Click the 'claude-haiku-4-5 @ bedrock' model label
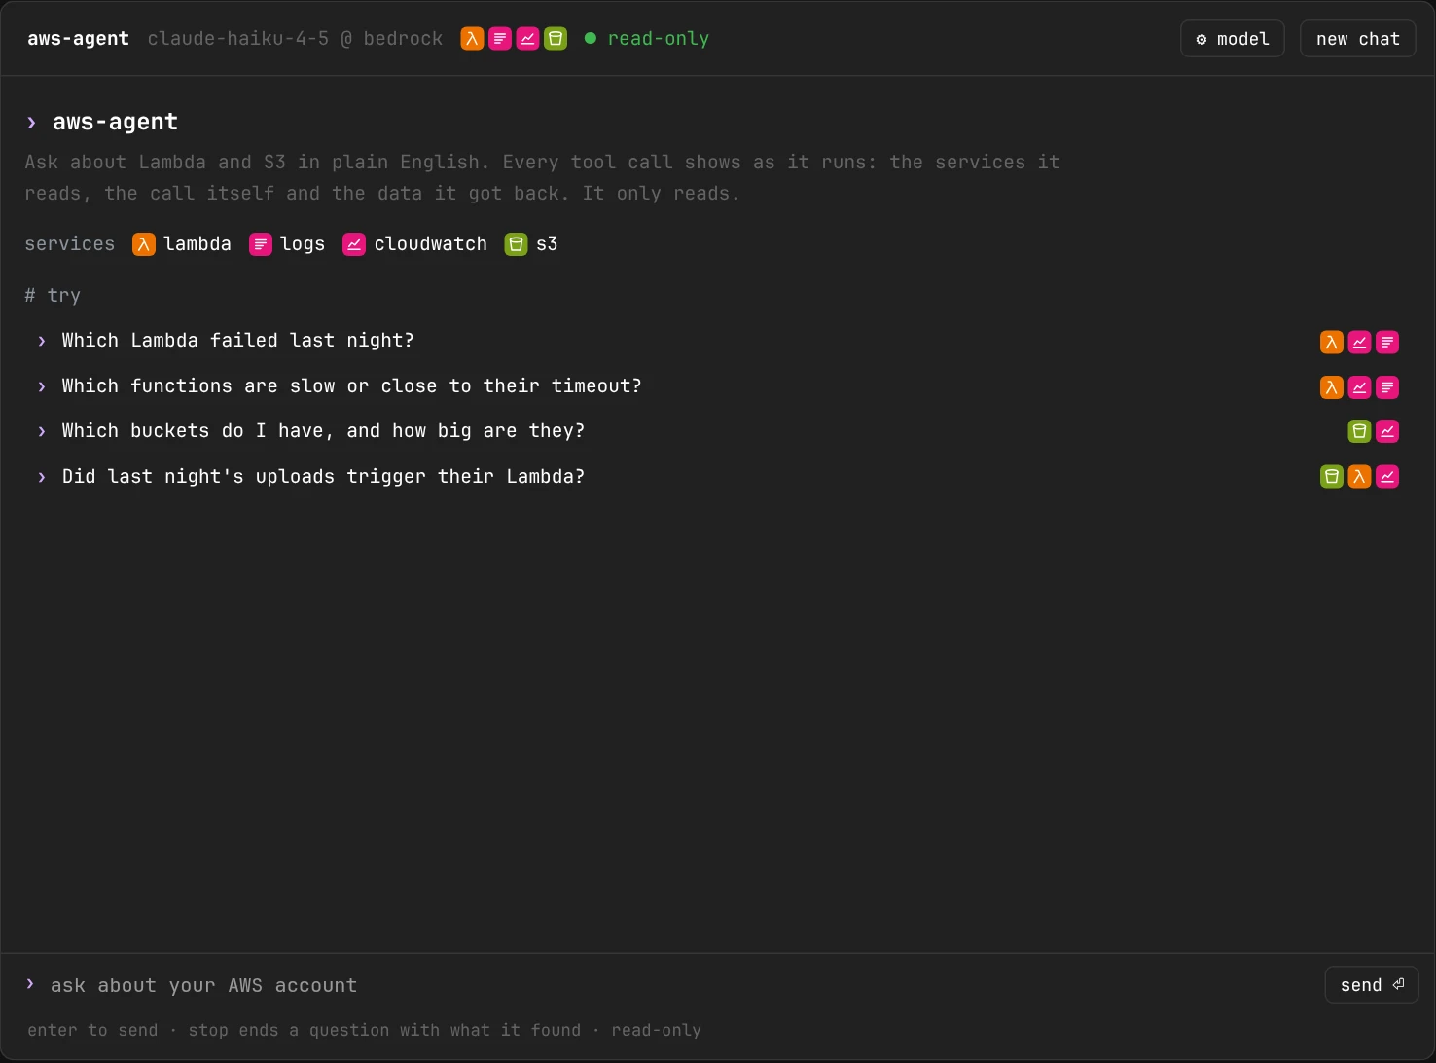This screenshot has width=1436, height=1063. [x=295, y=39]
